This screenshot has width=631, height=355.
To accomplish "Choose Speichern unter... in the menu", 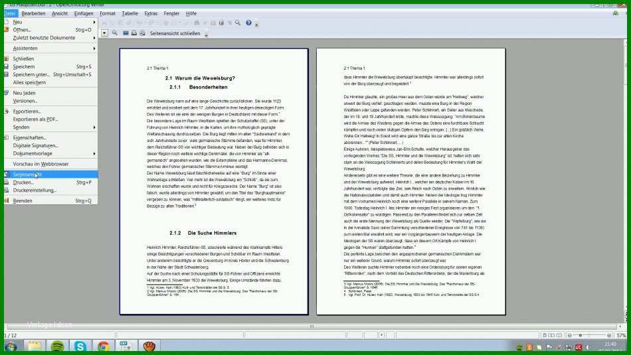I will tap(50, 74).
